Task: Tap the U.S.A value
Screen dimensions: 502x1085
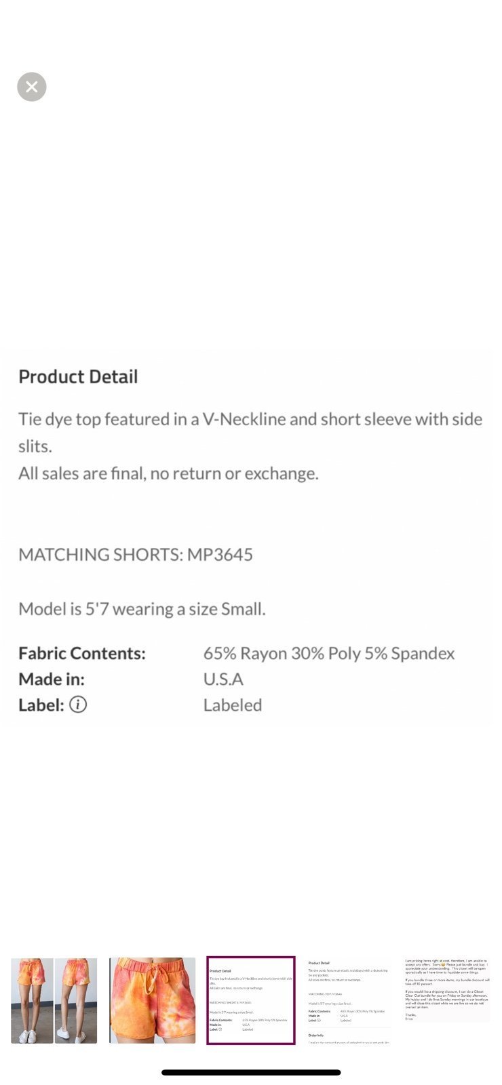Action: tap(223, 679)
